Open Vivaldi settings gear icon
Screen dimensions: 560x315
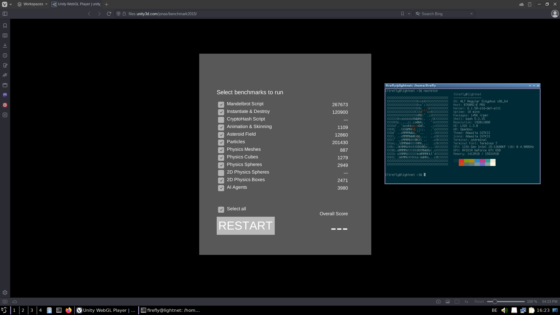tap(5, 293)
